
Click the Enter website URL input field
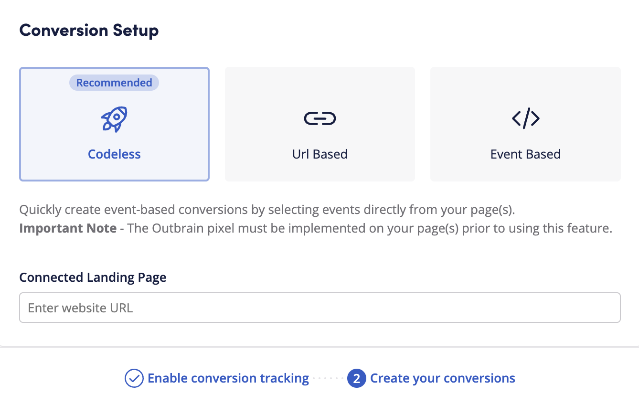tap(319, 308)
